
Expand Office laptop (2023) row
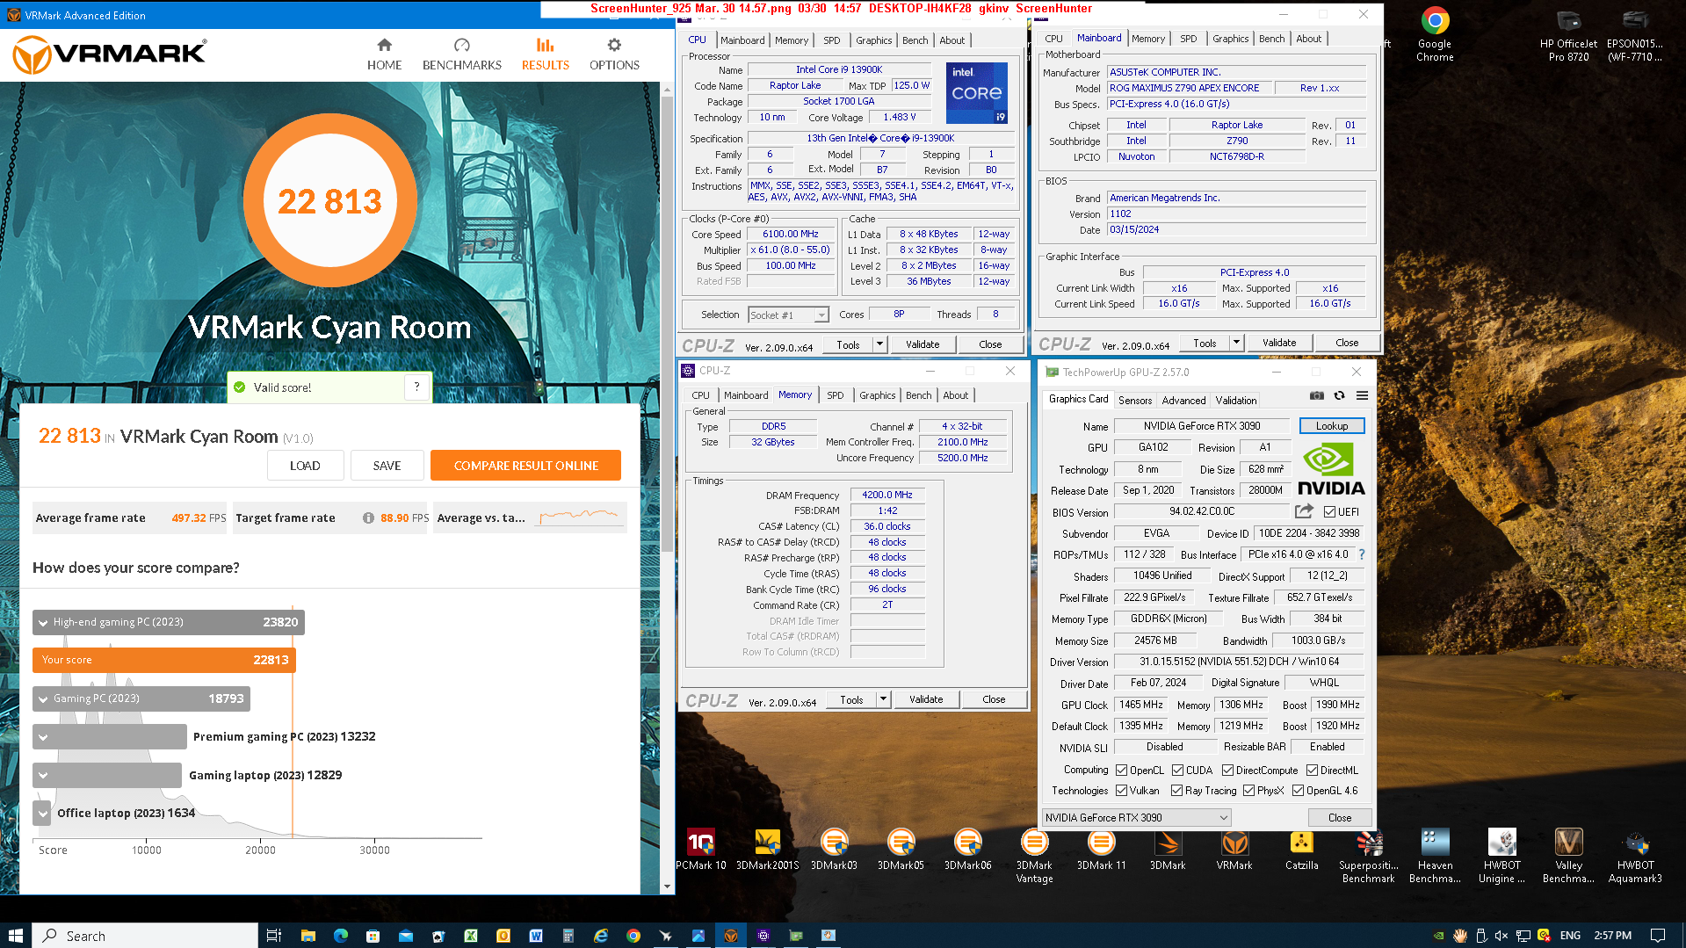(x=42, y=814)
